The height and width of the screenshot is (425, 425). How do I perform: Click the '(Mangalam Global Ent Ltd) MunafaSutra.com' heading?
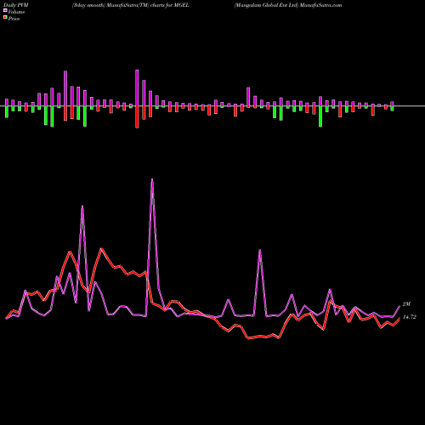click(x=288, y=5)
